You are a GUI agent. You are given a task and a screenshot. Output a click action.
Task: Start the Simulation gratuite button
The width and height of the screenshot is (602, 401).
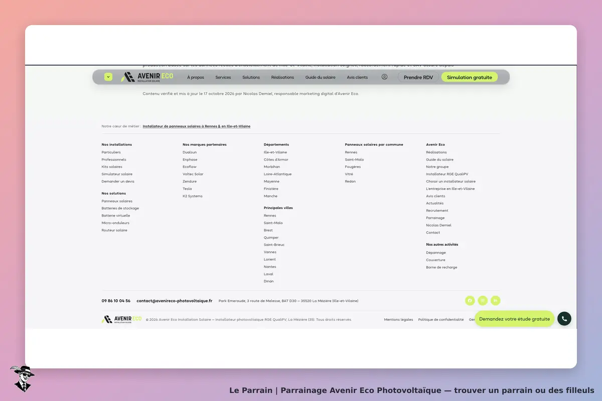coord(470,77)
